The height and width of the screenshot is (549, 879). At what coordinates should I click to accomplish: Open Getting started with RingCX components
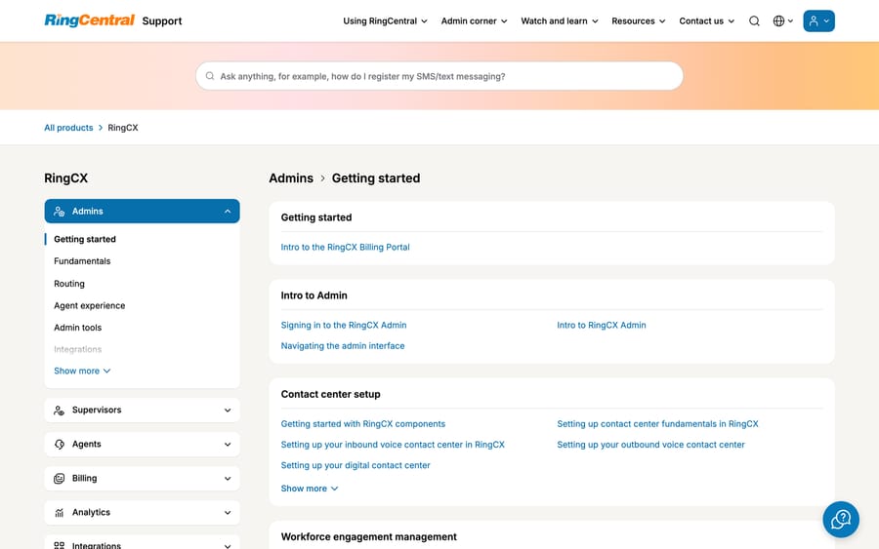coord(362,424)
